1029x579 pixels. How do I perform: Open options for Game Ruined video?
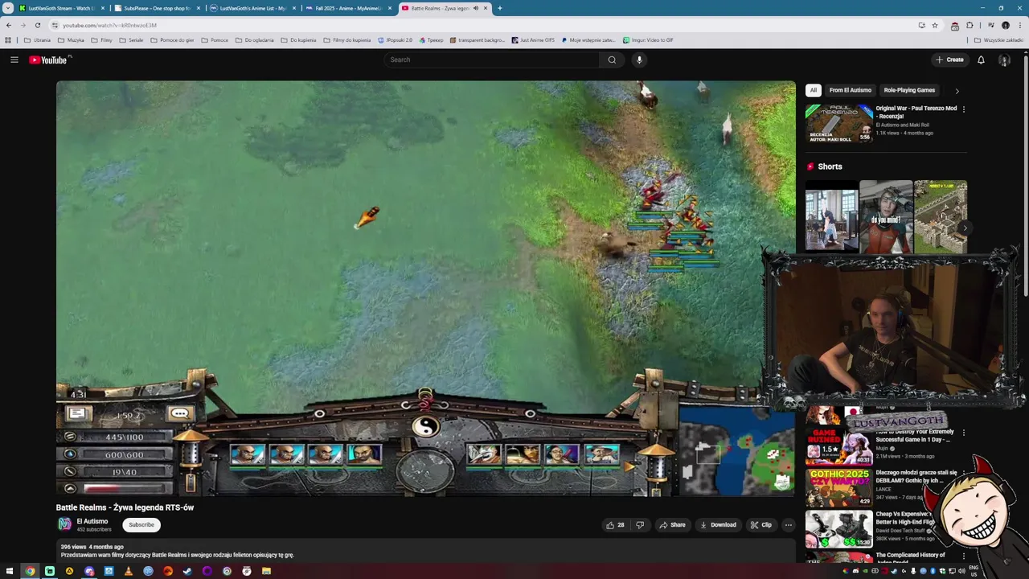coord(963,432)
